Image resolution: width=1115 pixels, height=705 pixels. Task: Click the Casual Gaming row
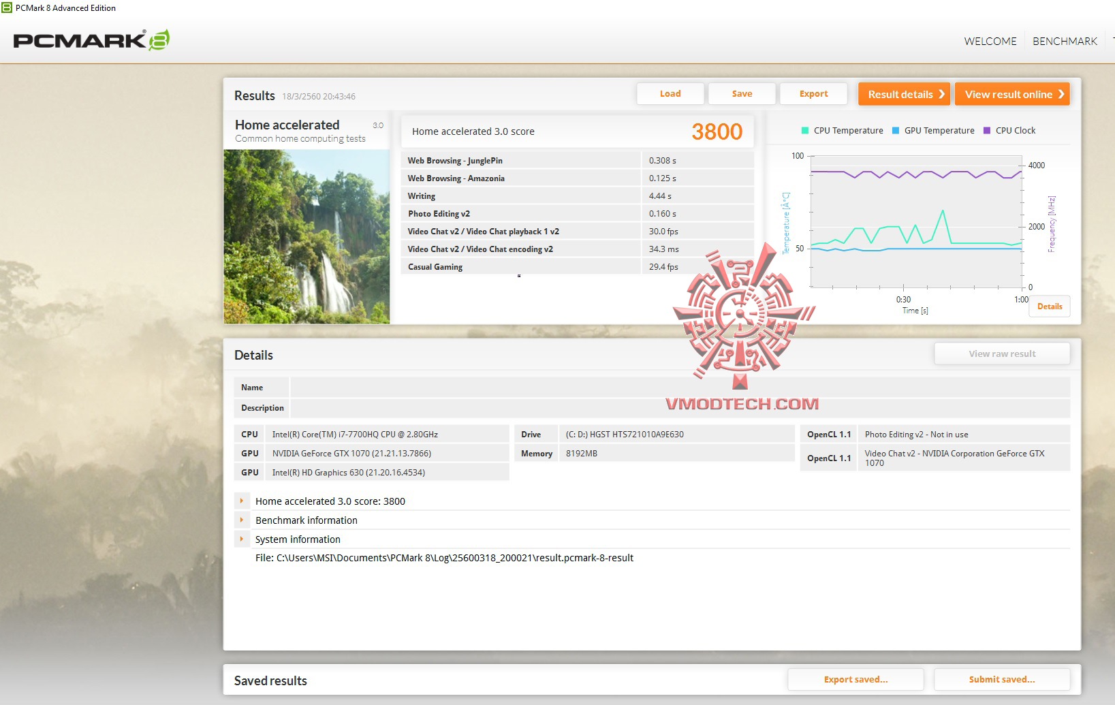(578, 267)
